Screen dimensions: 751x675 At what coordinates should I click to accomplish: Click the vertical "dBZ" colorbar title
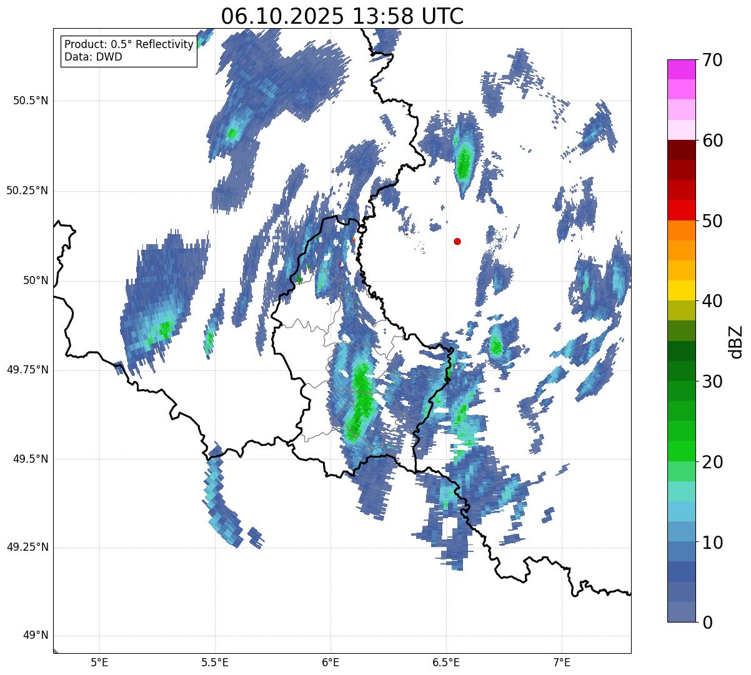tap(737, 342)
